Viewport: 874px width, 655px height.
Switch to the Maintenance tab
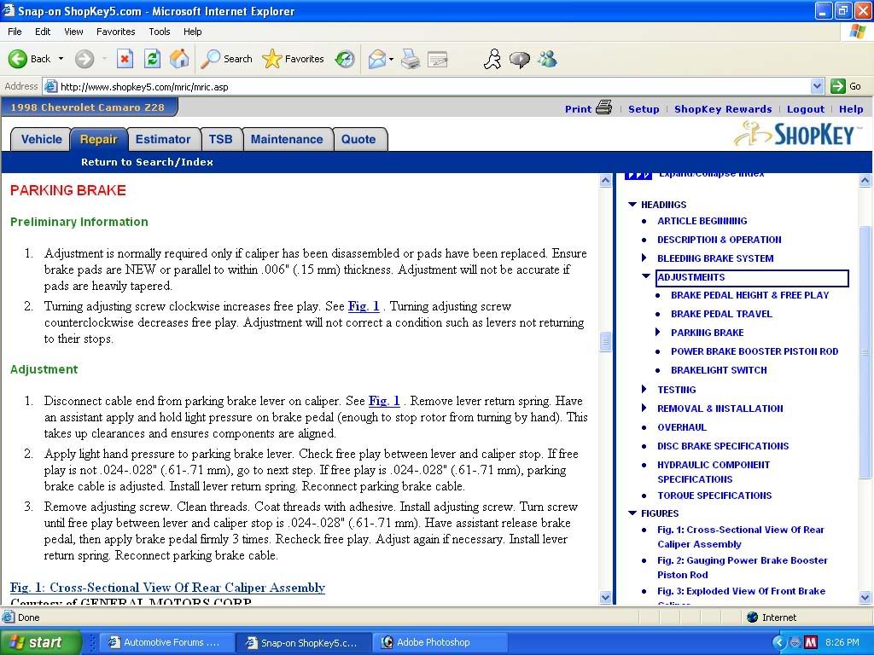click(287, 139)
